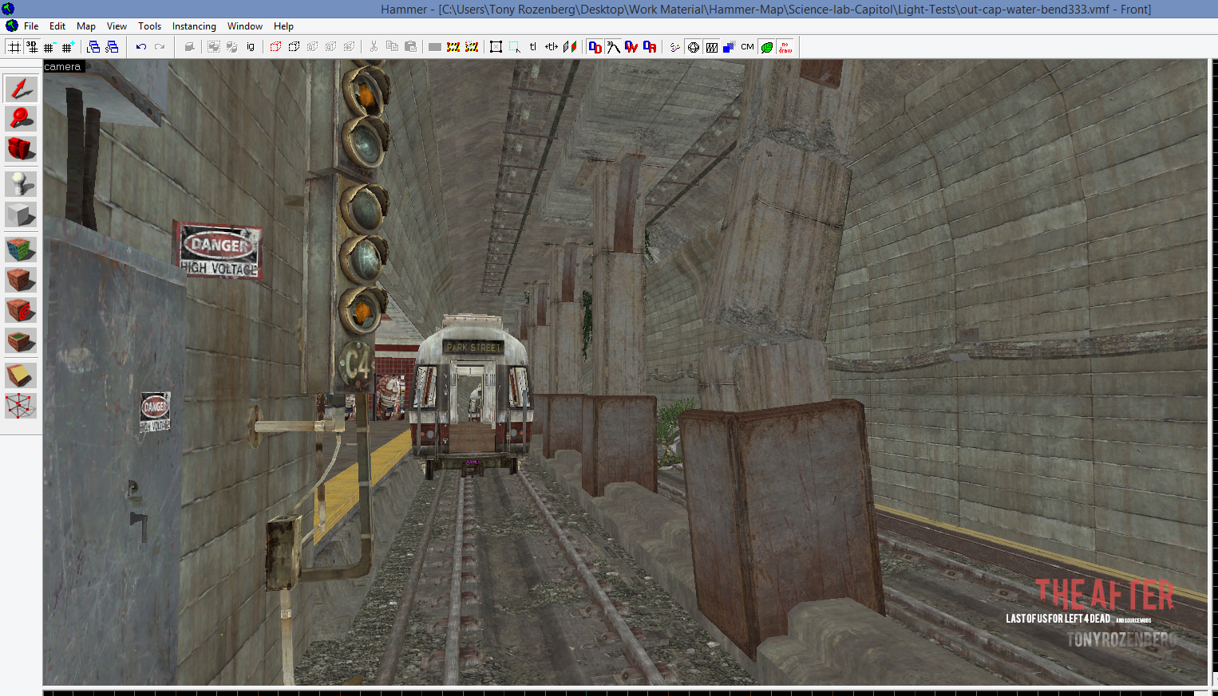Click the Load Window State icon
Screen dimensions: 1218x696
point(94,47)
